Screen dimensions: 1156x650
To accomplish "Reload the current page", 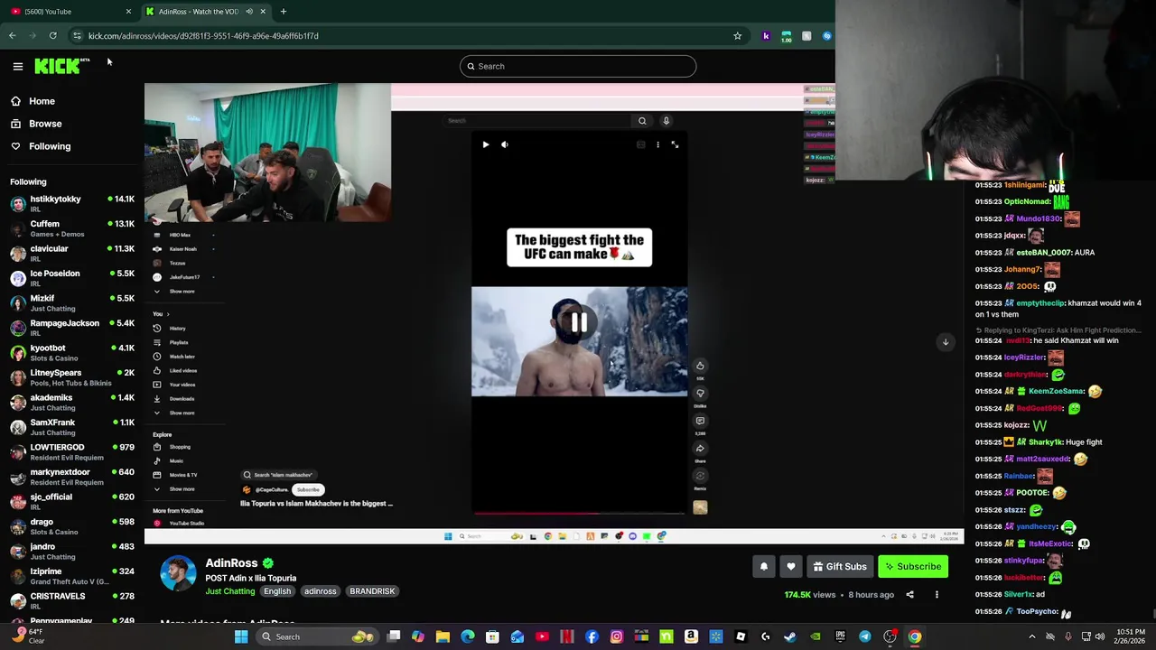I will [52, 36].
